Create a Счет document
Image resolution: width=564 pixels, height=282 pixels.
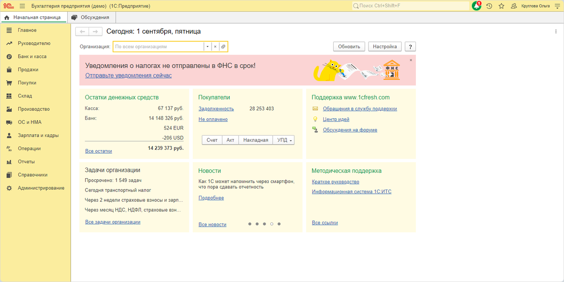pos(212,140)
